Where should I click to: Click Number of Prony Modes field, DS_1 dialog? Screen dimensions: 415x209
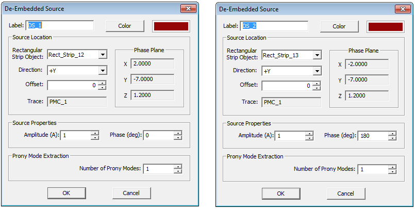(x=159, y=168)
